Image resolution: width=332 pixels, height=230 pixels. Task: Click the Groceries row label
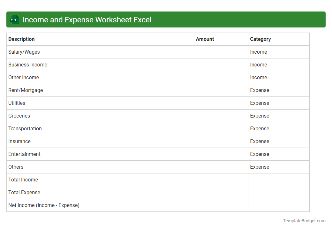(x=19, y=116)
